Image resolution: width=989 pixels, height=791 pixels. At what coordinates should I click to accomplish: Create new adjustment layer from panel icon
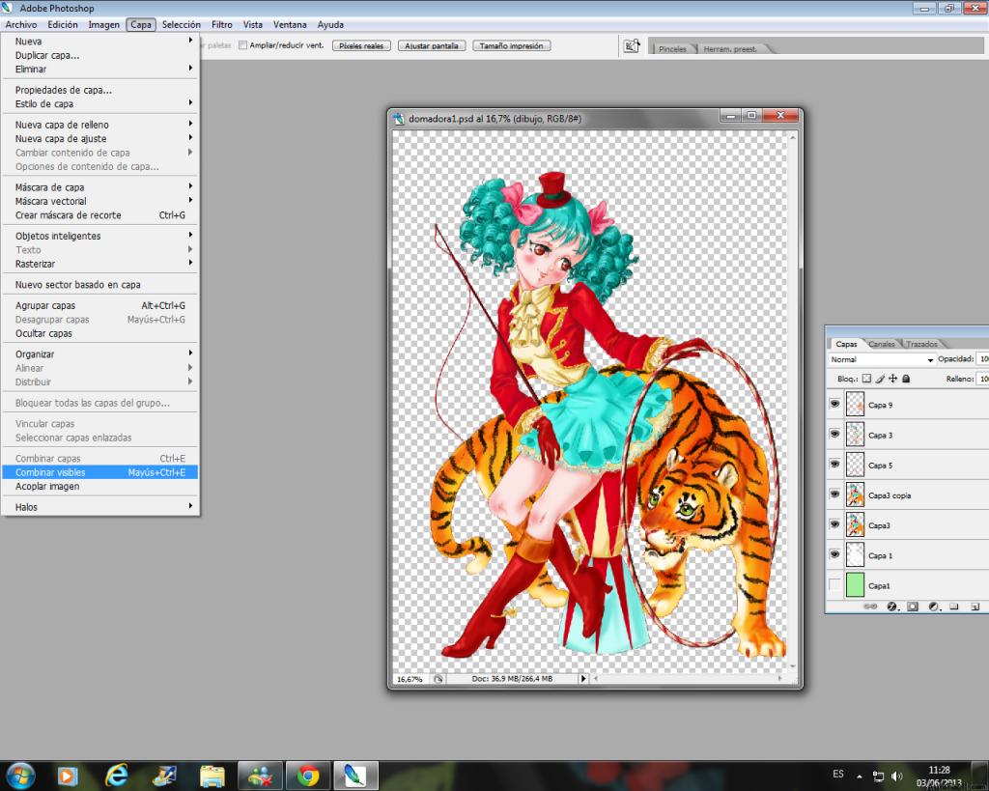(x=934, y=607)
